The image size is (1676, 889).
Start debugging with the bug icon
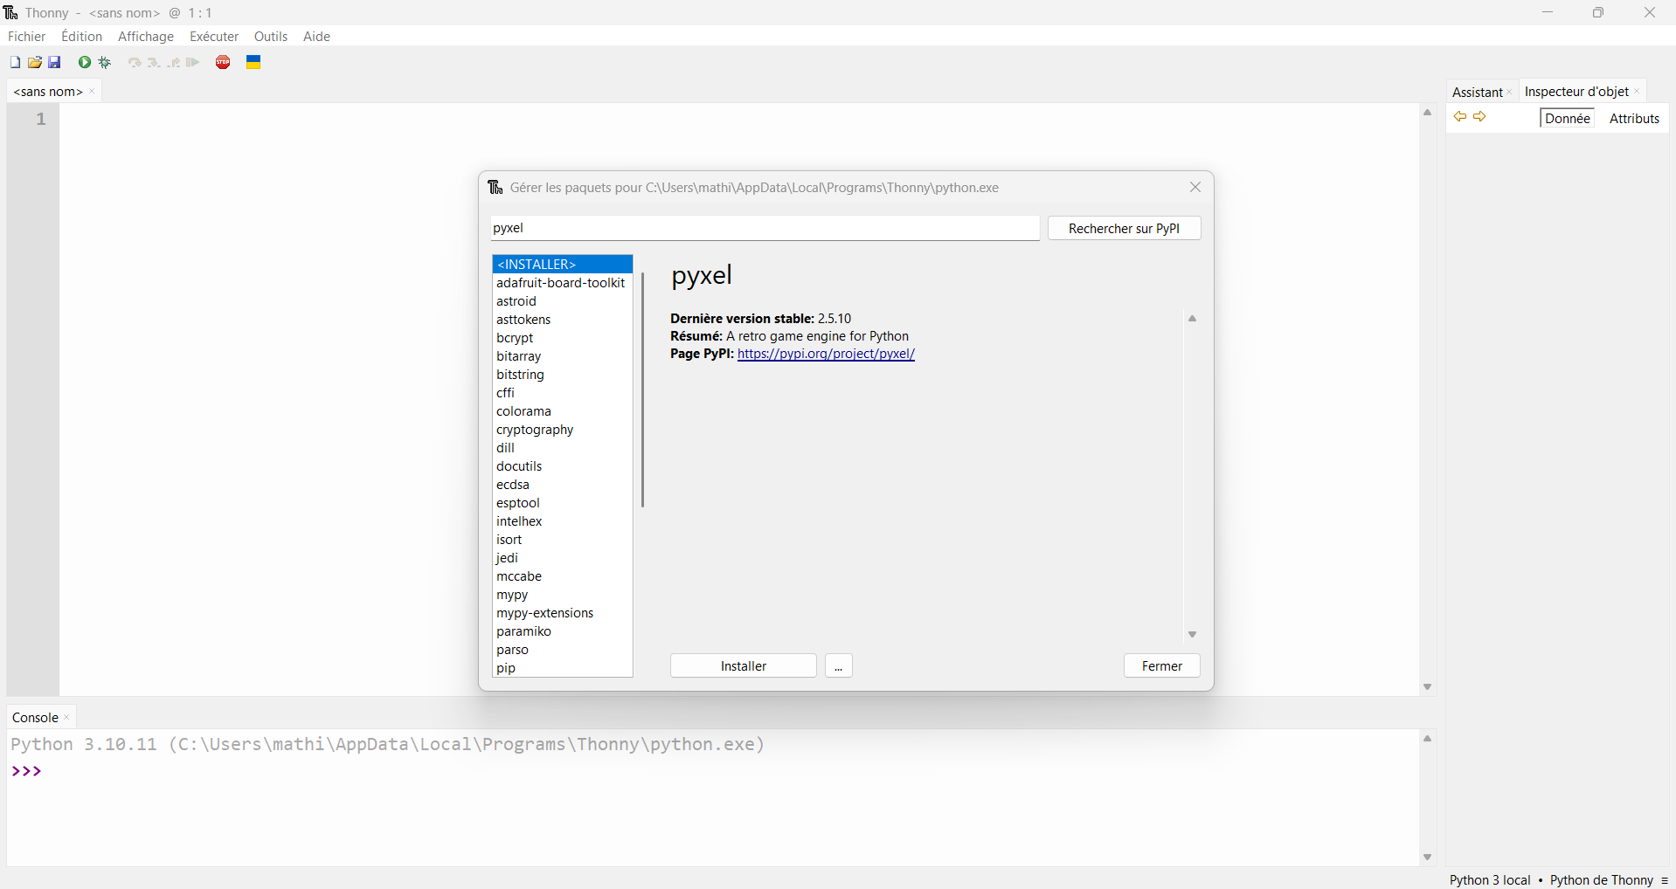click(x=105, y=62)
